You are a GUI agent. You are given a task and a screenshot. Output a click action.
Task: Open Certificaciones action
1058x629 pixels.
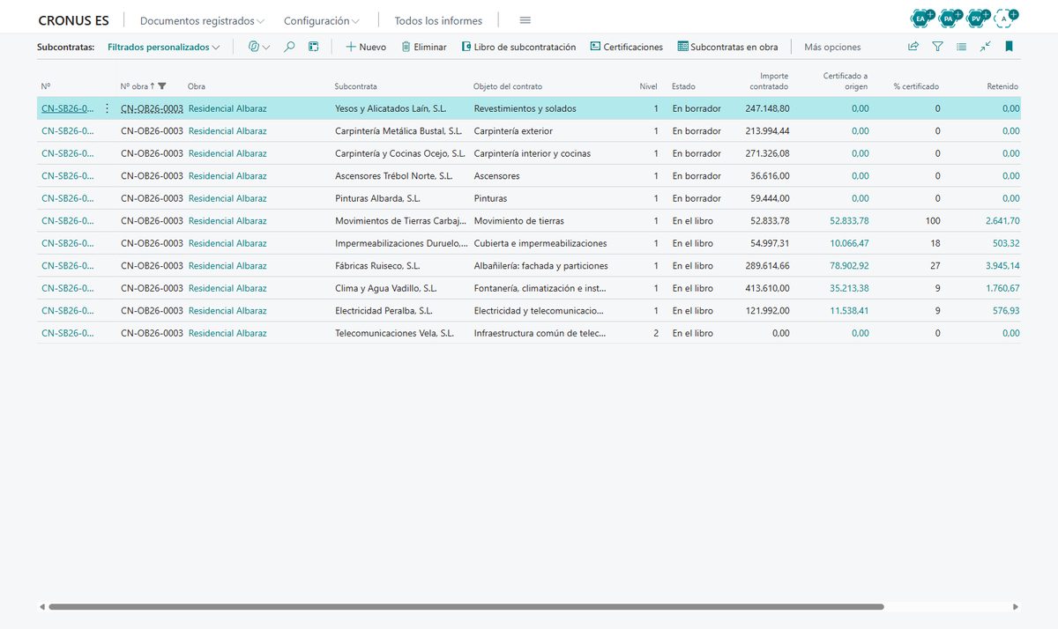coord(626,47)
